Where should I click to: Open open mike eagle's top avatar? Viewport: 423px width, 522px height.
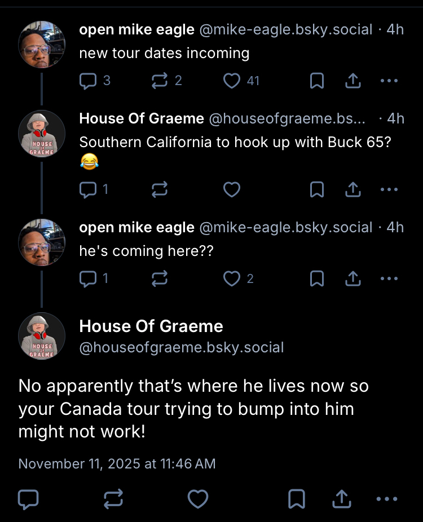point(42,45)
